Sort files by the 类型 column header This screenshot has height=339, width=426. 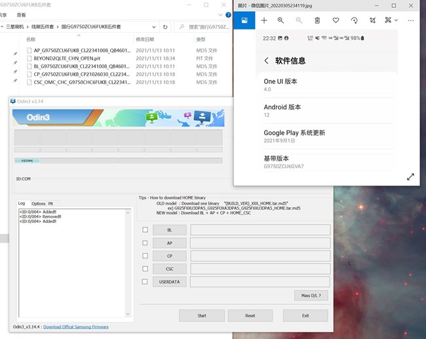tap(201, 39)
